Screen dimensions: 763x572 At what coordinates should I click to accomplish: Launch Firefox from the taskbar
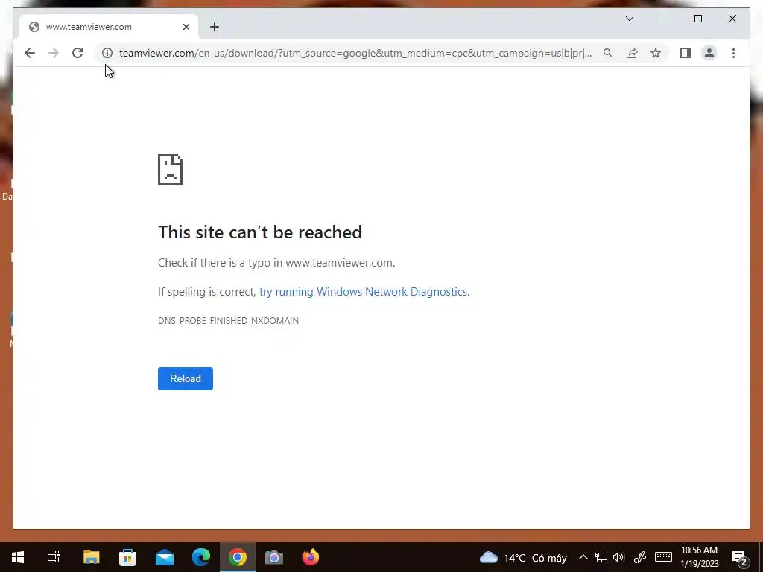pyautogui.click(x=311, y=557)
